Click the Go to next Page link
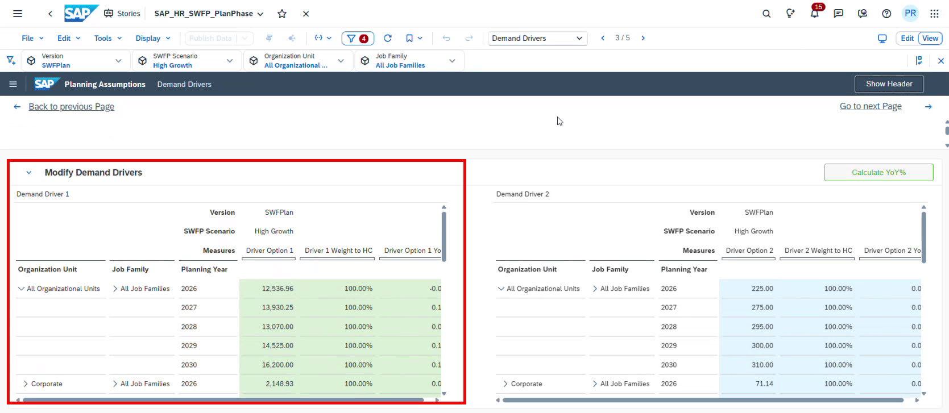Screen dimensions: 949x413 coord(871,106)
